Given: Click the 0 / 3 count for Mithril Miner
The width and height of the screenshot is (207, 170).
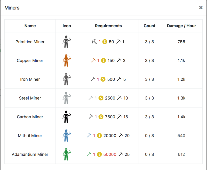Looking at the screenshot, I should [x=149, y=136].
